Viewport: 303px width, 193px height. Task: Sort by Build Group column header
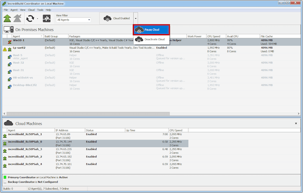(x=56, y=36)
